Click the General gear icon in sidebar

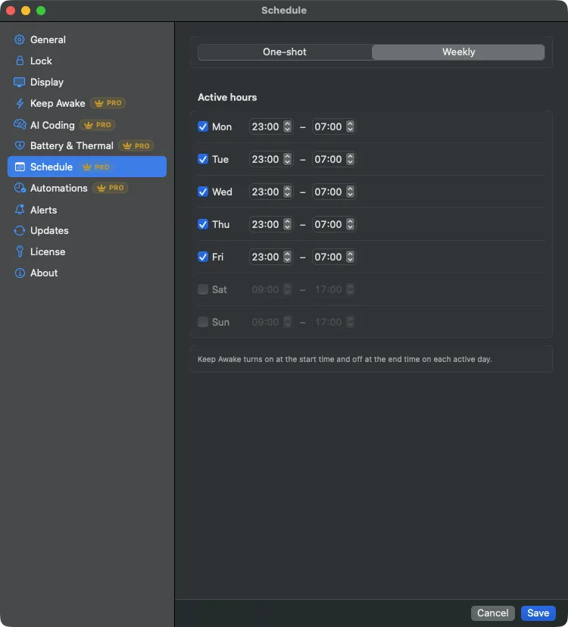point(19,39)
